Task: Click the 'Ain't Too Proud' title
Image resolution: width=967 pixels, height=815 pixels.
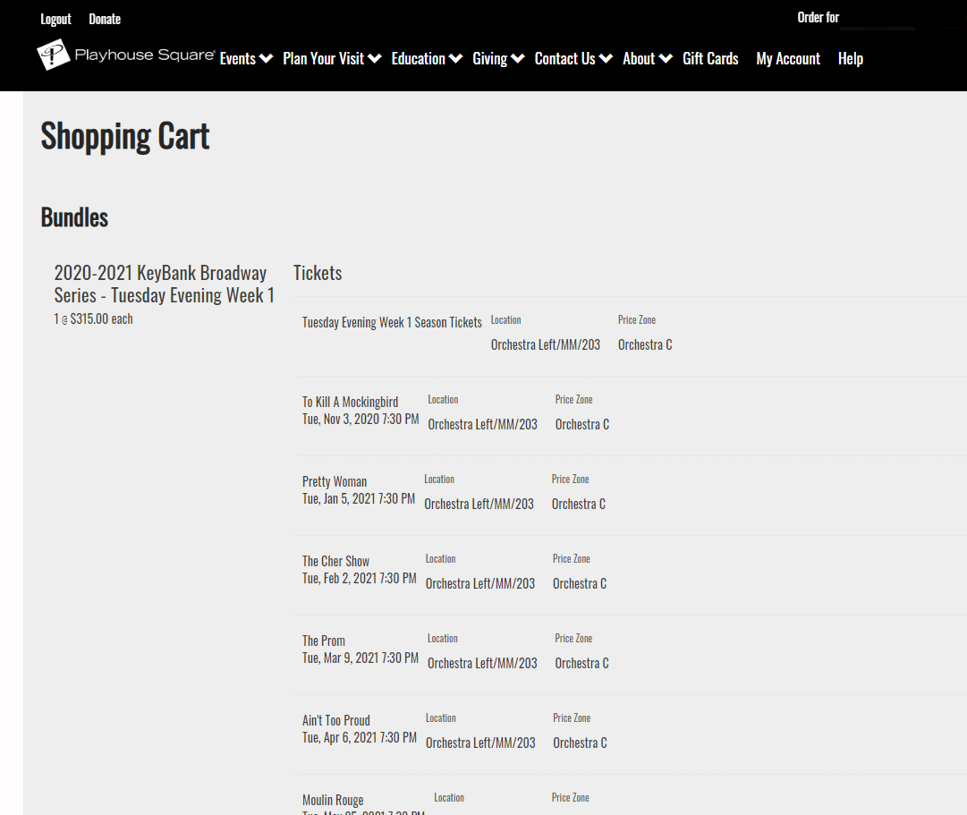Action: click(x=336, y=720)
